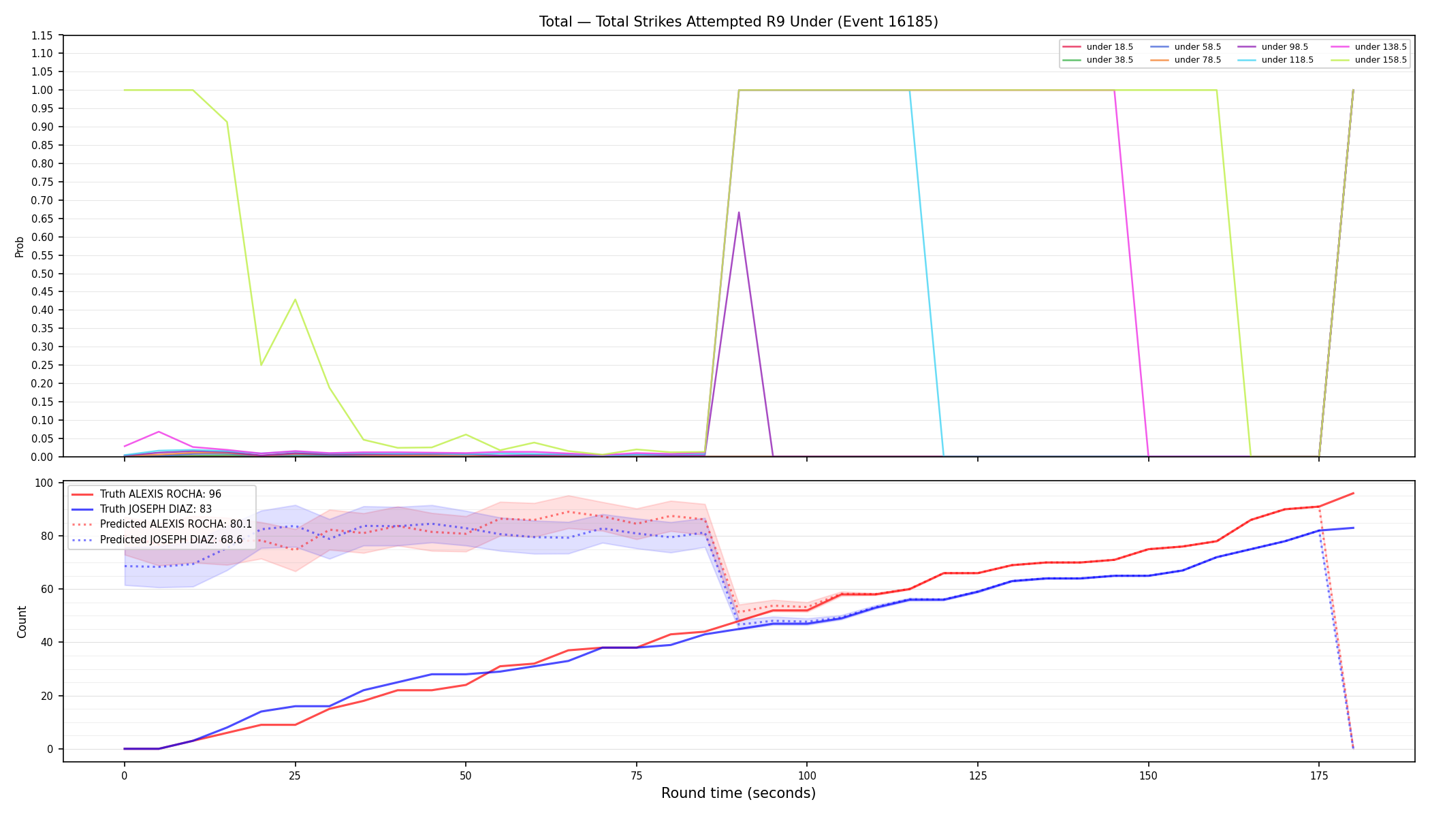Click the 'Round time (seconds)' axis label
The image size is (1430, 817).
tap(738, 793)
